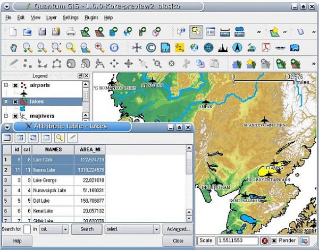Click the Copyright Label plugin icon
319x250 pixels.
click(151, 48)
